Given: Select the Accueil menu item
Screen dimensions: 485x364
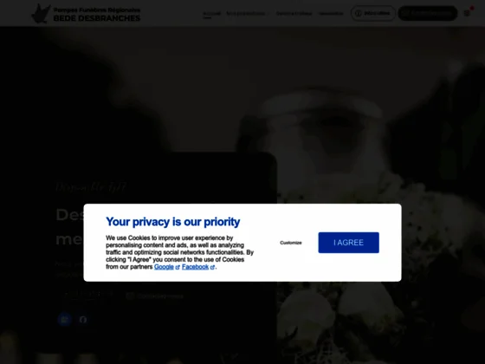Looking at the screenshot, I should coord(211,14).
